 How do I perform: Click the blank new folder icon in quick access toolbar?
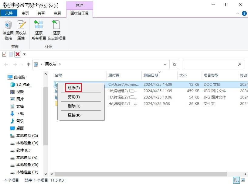(11, 54)
